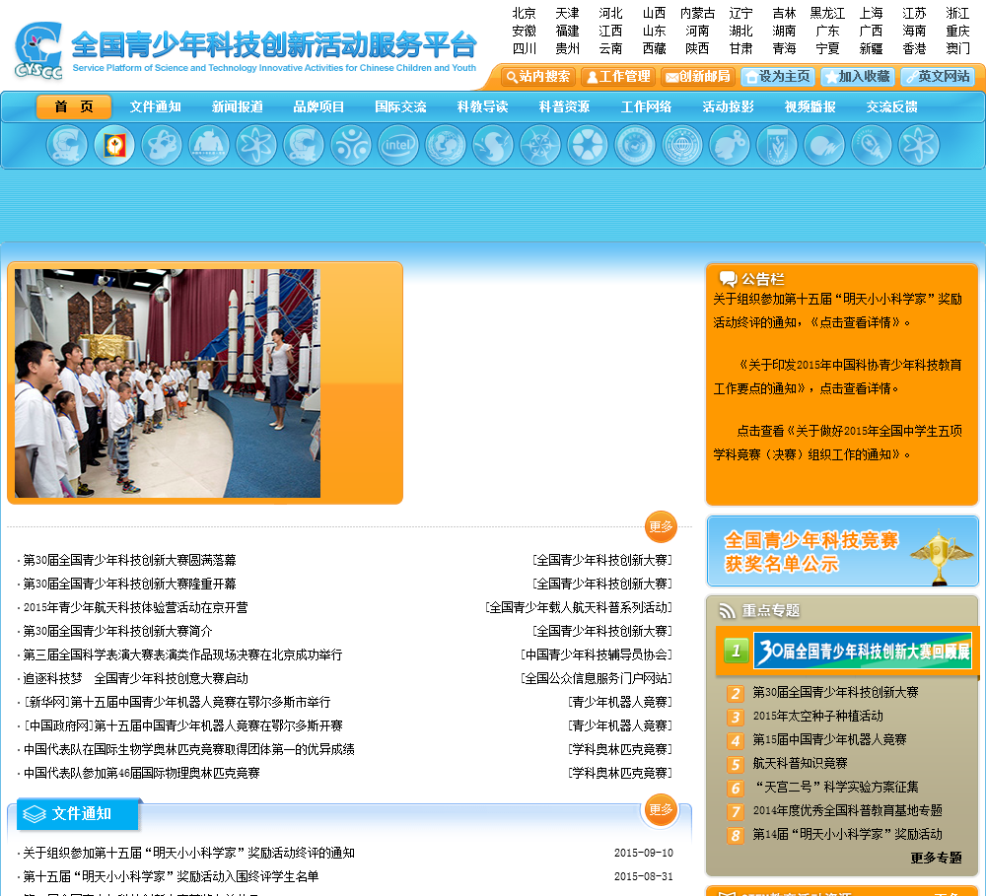This screenshot has height=896, width=986.
Task: Click category tag [全国青少年载人航天科普系列活动]
Action: [x=579, y=607]
